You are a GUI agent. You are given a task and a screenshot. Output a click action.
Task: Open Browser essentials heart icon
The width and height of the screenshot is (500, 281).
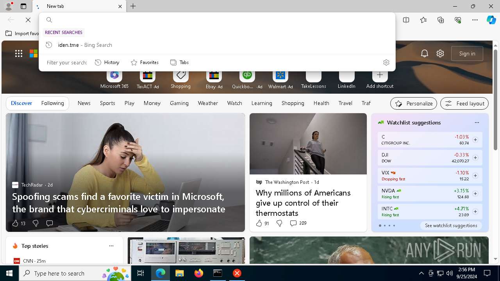point(458,20)
